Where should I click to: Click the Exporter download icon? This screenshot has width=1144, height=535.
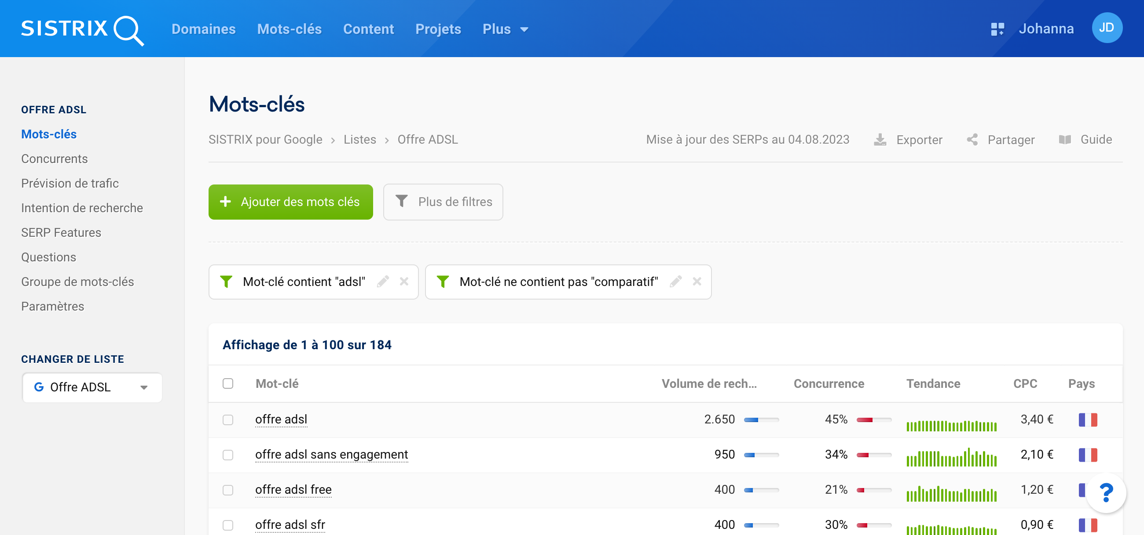pos(880,140)
